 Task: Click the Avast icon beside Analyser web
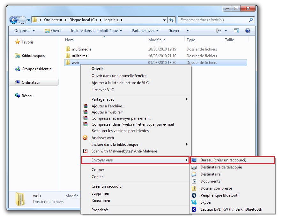tap(85, 138)
